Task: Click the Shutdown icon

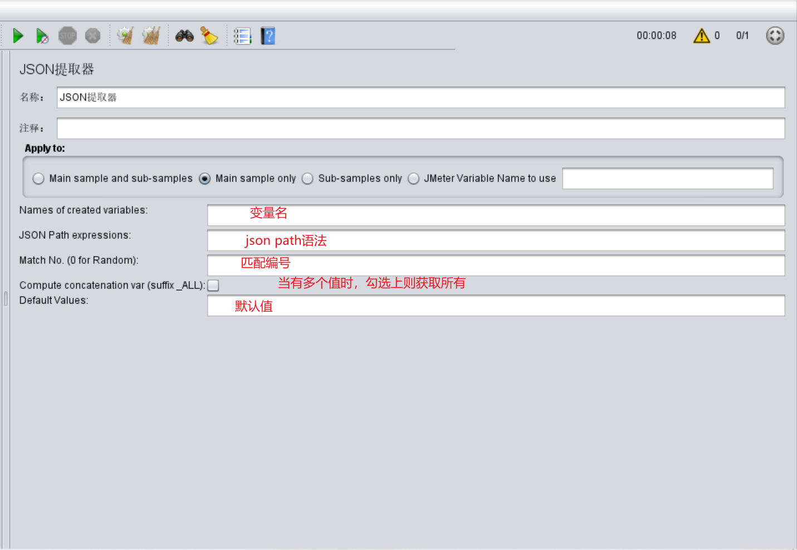Action: coord(92,36)
